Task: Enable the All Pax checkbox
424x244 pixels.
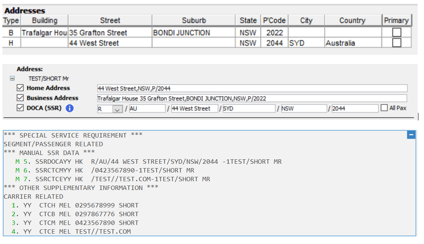Action: [384, 108]
